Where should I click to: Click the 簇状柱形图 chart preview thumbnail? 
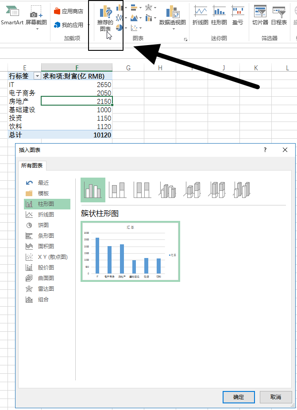130,251
